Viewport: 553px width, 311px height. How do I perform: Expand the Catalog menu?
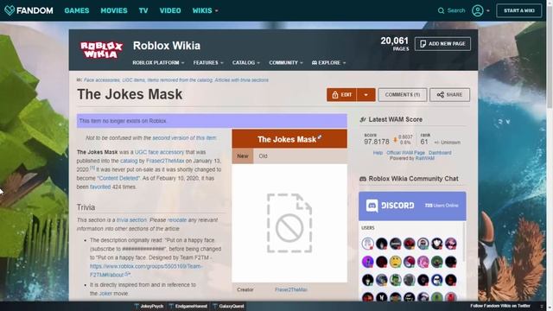pos(245,62)
